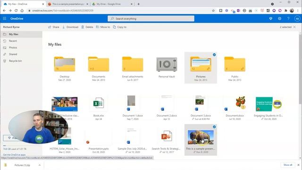The height and width of the screenshot is (170, 302).
Task: Click the storage usage text
Action: (15, 149)
